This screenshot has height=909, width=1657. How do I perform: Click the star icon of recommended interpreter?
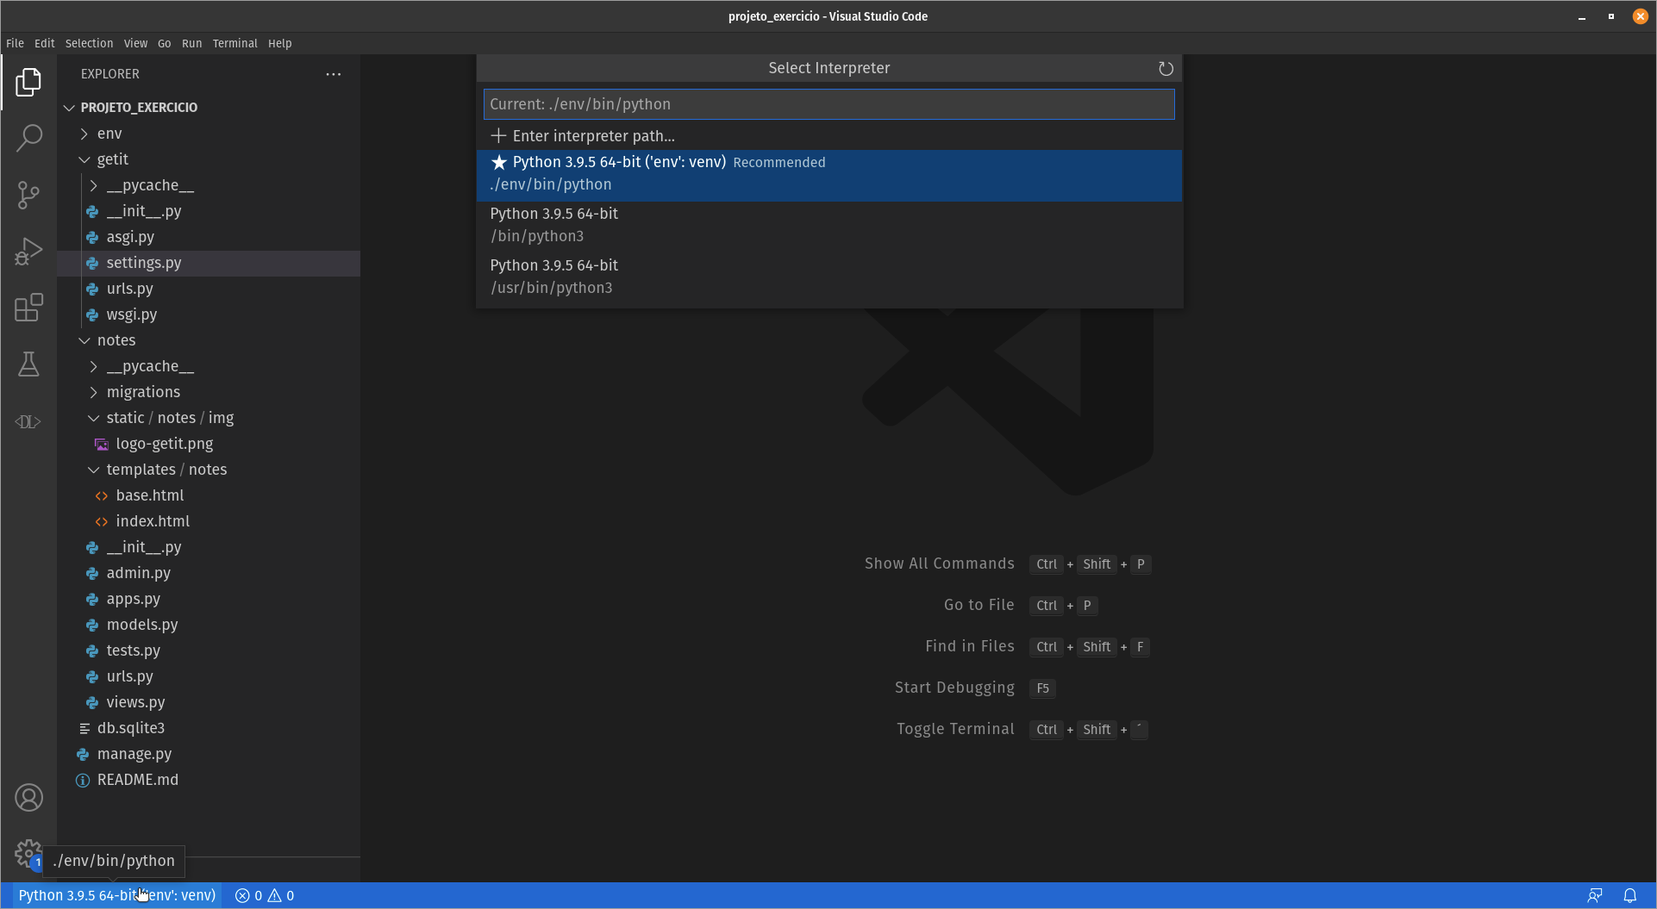coord(499,162)
